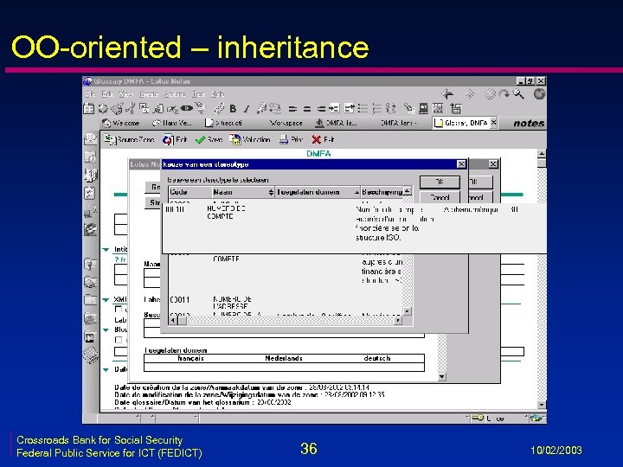Image resolution: width=623 pixels, height=467 pixels.
Task: Click the Code column header
Action: (x=189, y=192)
